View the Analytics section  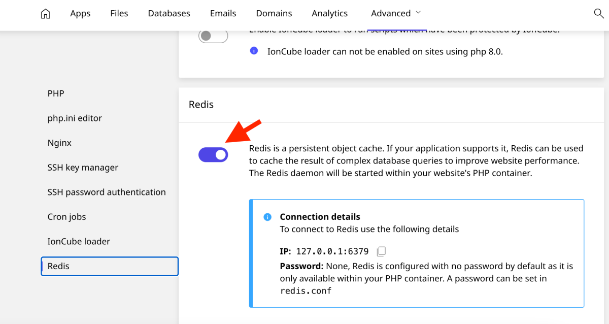point(329,13)
